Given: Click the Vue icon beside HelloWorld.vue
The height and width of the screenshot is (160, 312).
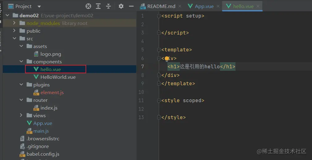Looking at the screenshot, I should [36, 77].
